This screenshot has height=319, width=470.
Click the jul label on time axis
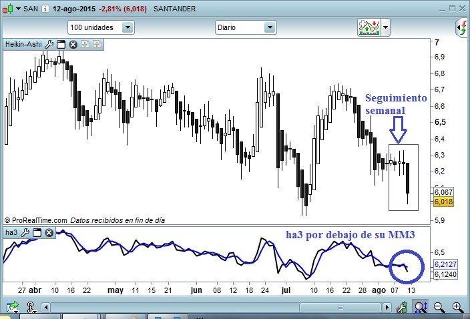pos(286,290)
